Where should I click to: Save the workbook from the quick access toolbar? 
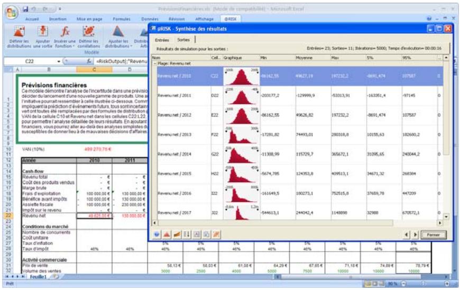click(x=25, y=9)
